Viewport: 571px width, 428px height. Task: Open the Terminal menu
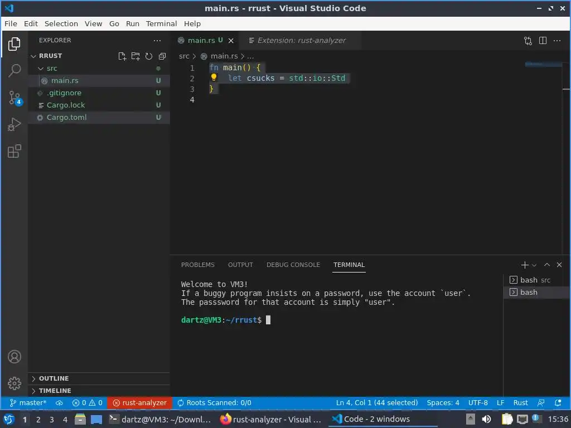(161, 23)
